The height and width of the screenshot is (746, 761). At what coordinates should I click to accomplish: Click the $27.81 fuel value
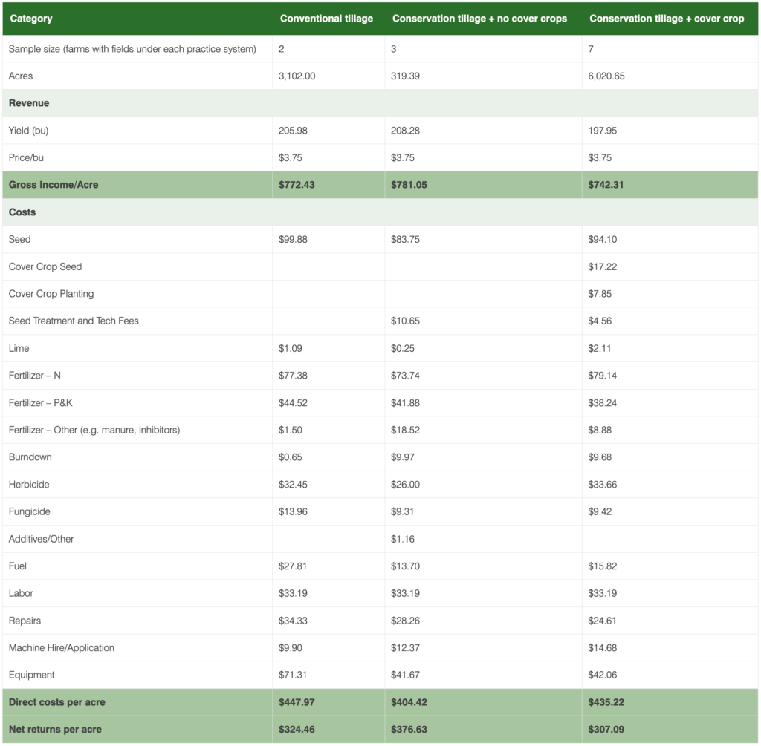point(292,566)
